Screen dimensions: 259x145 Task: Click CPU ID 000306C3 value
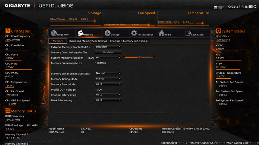click(x=168, y=132)
